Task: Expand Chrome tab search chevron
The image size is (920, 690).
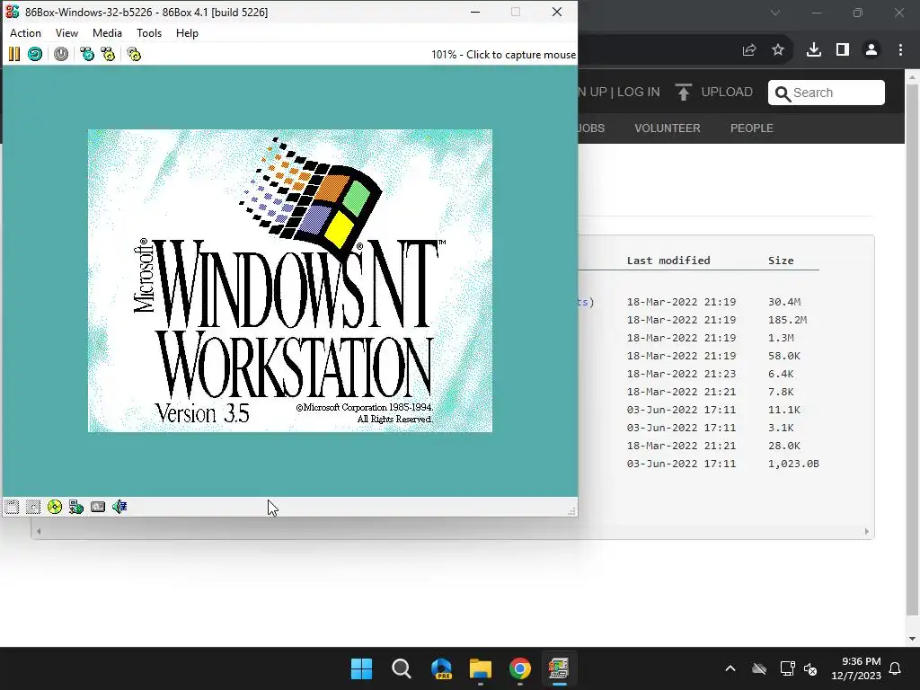Action: (775, 13)
